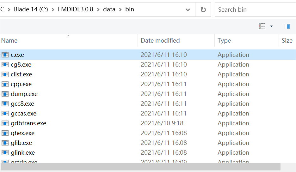This screenshot has height=172, width=296.
Task: Sort files by Type column
Action: coord(224,40)
